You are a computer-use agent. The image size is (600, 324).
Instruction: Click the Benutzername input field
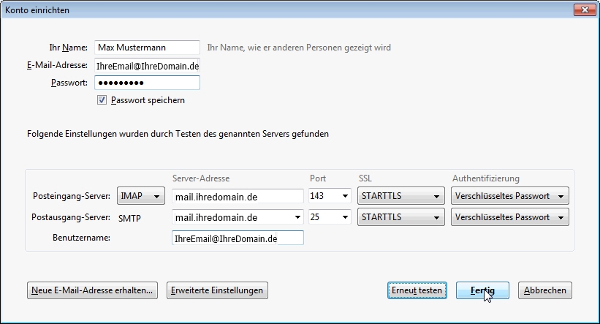(238, 238)
